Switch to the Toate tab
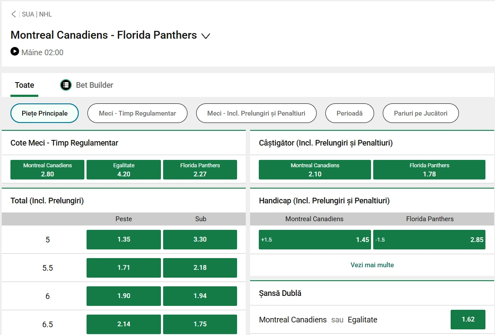 [24, 85]
